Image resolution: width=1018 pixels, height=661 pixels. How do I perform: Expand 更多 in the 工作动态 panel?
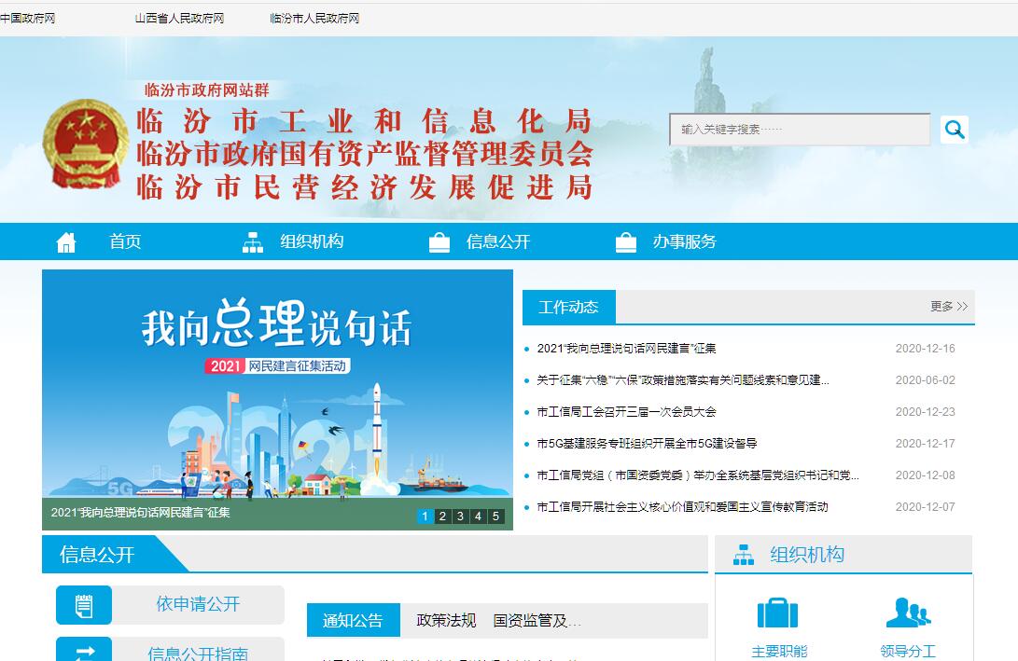tap(948, 306)
